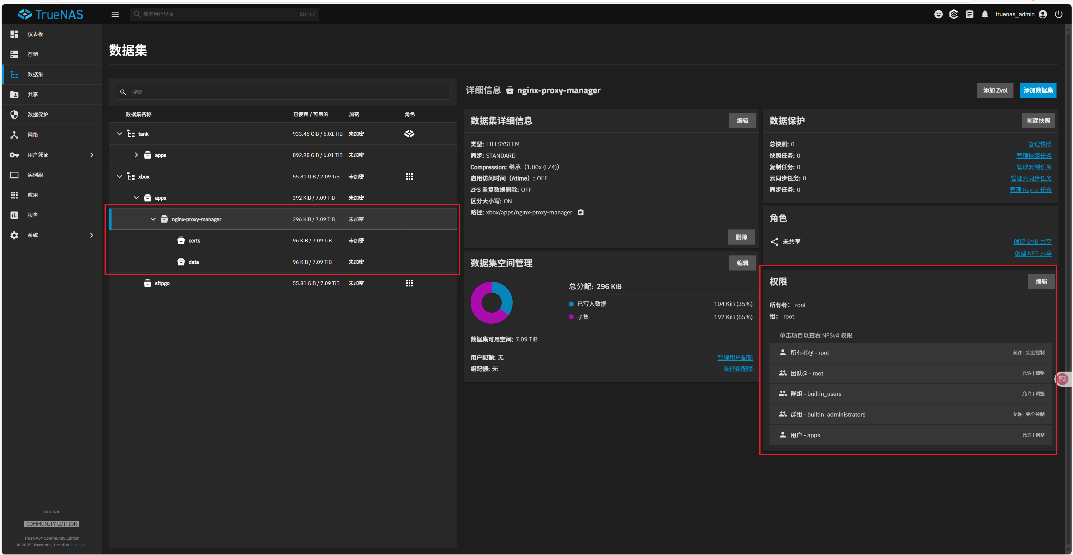Screen dimensions: 1073x555
Task: Click the TrueNAS status cube icon
Action: pyautogui.click(x=954, y=14)
